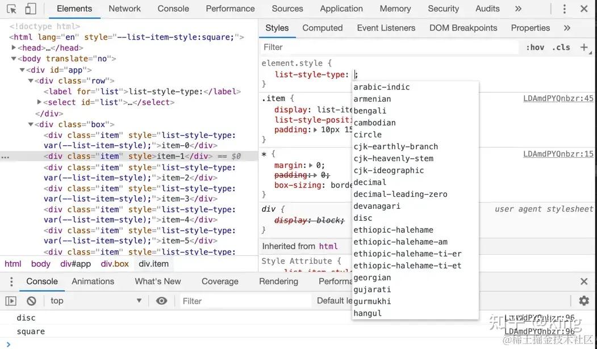The width and height of the screenshot is (597, 349).
Task: Expand the head element in the DOM tree
Action: (14, 48)
